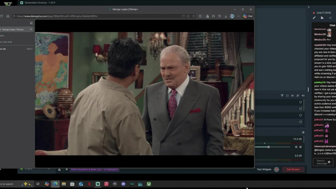Add page to favorites with star icon
Screen dimensions: 336x189
click(194, 16)
